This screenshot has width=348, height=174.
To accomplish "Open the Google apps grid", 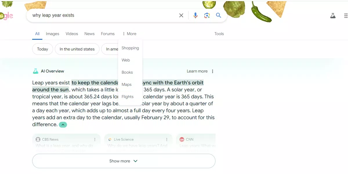I will [x=345, y=15].
